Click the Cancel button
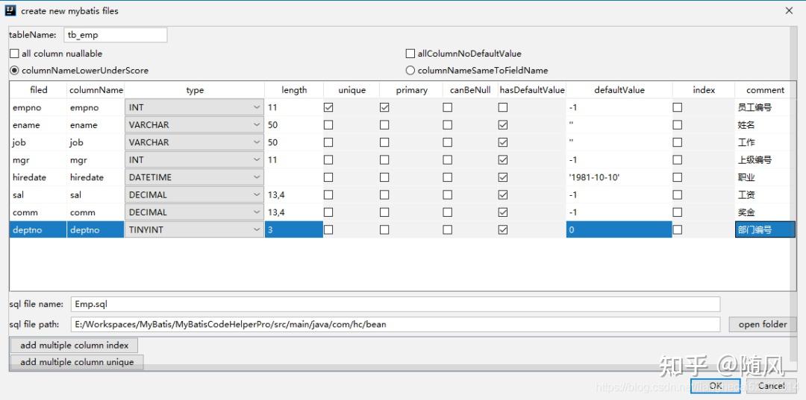This screenshot has width=806, height=400. [x=772, y=386]
